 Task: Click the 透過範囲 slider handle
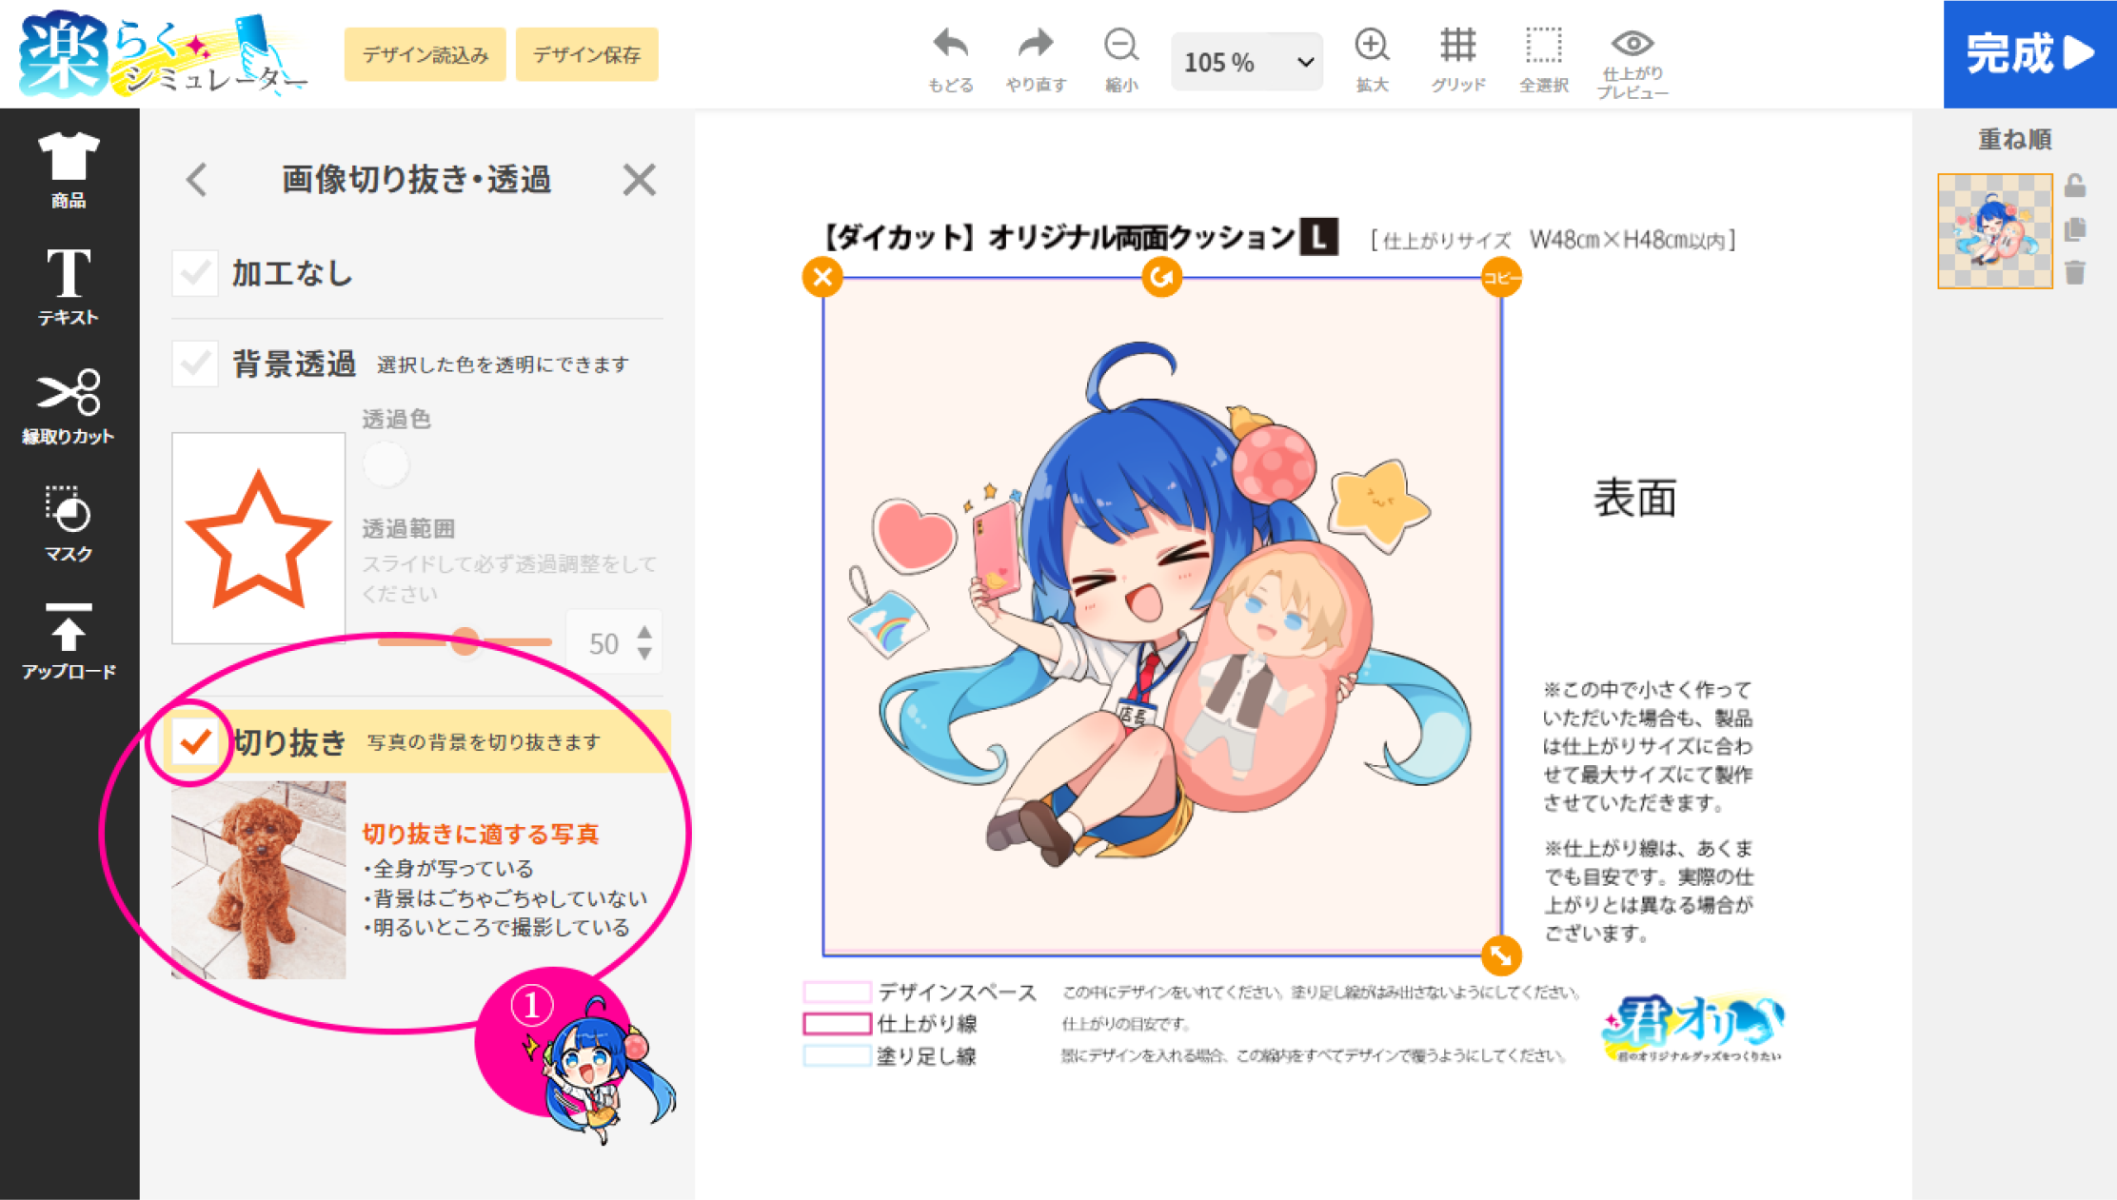click(x=465, y=641)
